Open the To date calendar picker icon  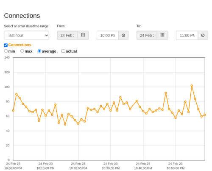click(x=162, y=35)
